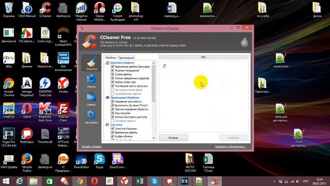This screenshot has width=330, height=186.
Task: Open FileZilla Client desktop icon
Action: tap(63, 112)
